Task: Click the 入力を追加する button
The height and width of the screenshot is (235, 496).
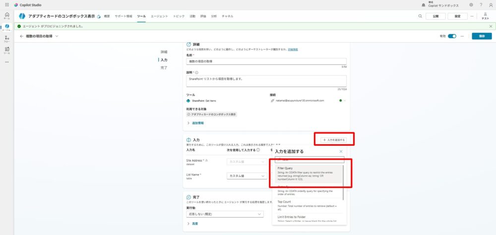Action: pos(334,140)
